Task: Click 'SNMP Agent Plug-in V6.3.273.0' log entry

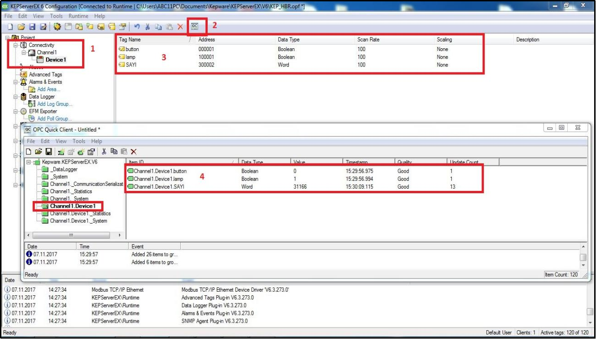Action: point(215,321)
